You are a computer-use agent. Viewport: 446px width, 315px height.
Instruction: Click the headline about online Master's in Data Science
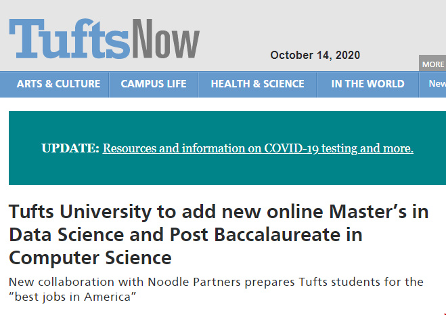[x=219, y=234]
